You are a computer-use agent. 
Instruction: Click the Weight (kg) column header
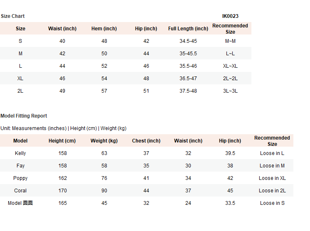[104, 141]
